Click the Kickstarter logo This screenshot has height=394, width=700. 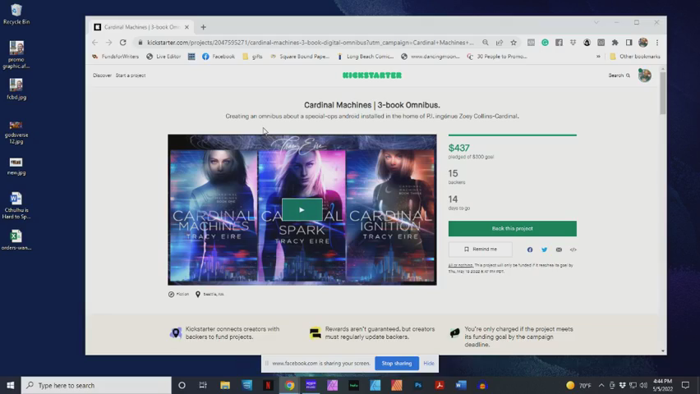372,76
